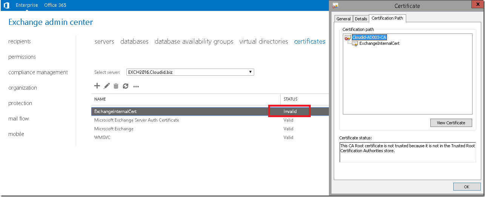This screenshot has height=197, width=485.
Task: Select Cloudid-AD003-CA root certificate node
Action: coord(369,37)
